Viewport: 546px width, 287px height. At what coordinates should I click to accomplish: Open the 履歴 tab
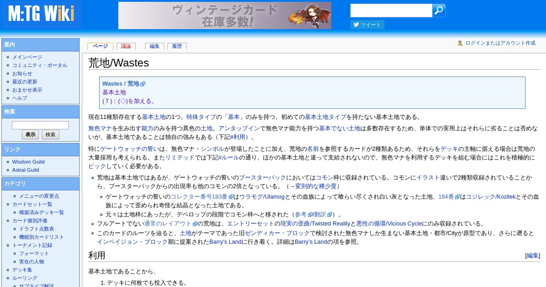177,46
